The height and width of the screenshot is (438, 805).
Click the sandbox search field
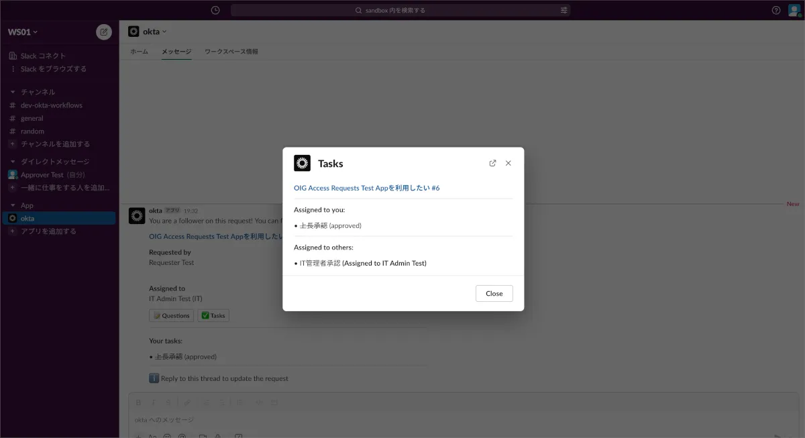coord(400,10)
